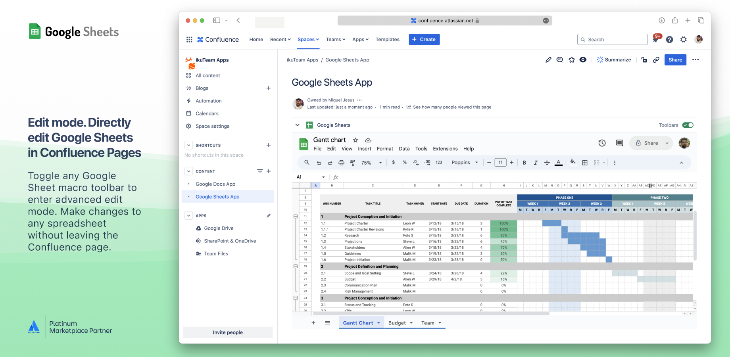Screen dimensions: 730x357
Task: Toggle the Toolbars switch off
Action: pyautogui.click(x=688, y=125)
